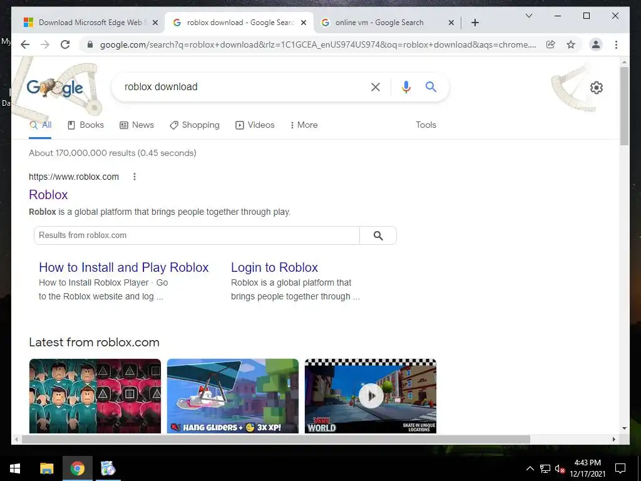This screenshot has width=641, height=481.
Task: Focus the Results from roblox.com field
Action: (197, 235)
